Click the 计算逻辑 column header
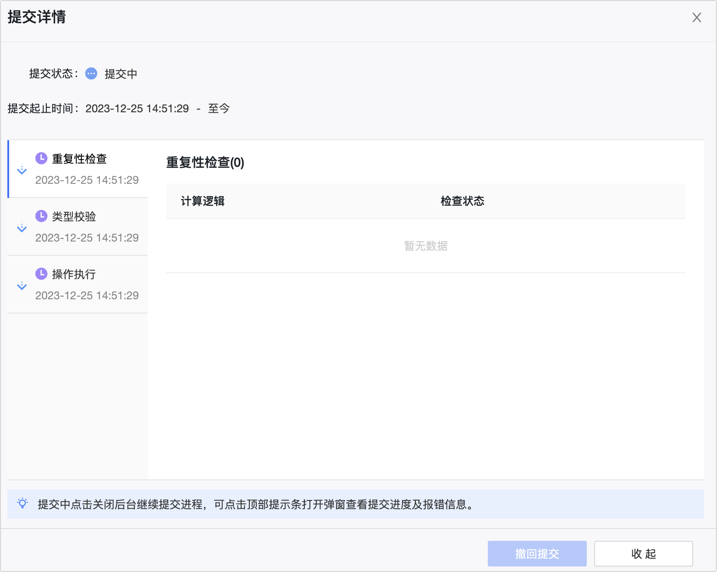Image resolution: width=717 pixels, height=572 pixels. pos(203,201)
